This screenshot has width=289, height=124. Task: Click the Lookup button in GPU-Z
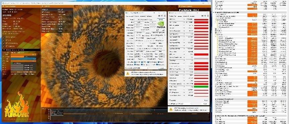[x=161, y=19]
